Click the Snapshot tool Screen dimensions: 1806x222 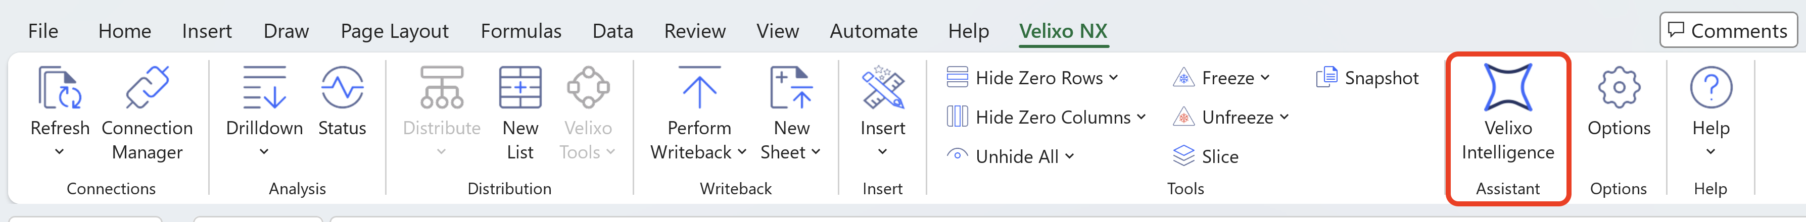pos(1368,78)
